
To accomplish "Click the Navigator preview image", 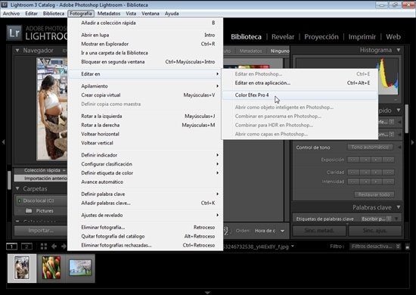I will coord(51,109).
